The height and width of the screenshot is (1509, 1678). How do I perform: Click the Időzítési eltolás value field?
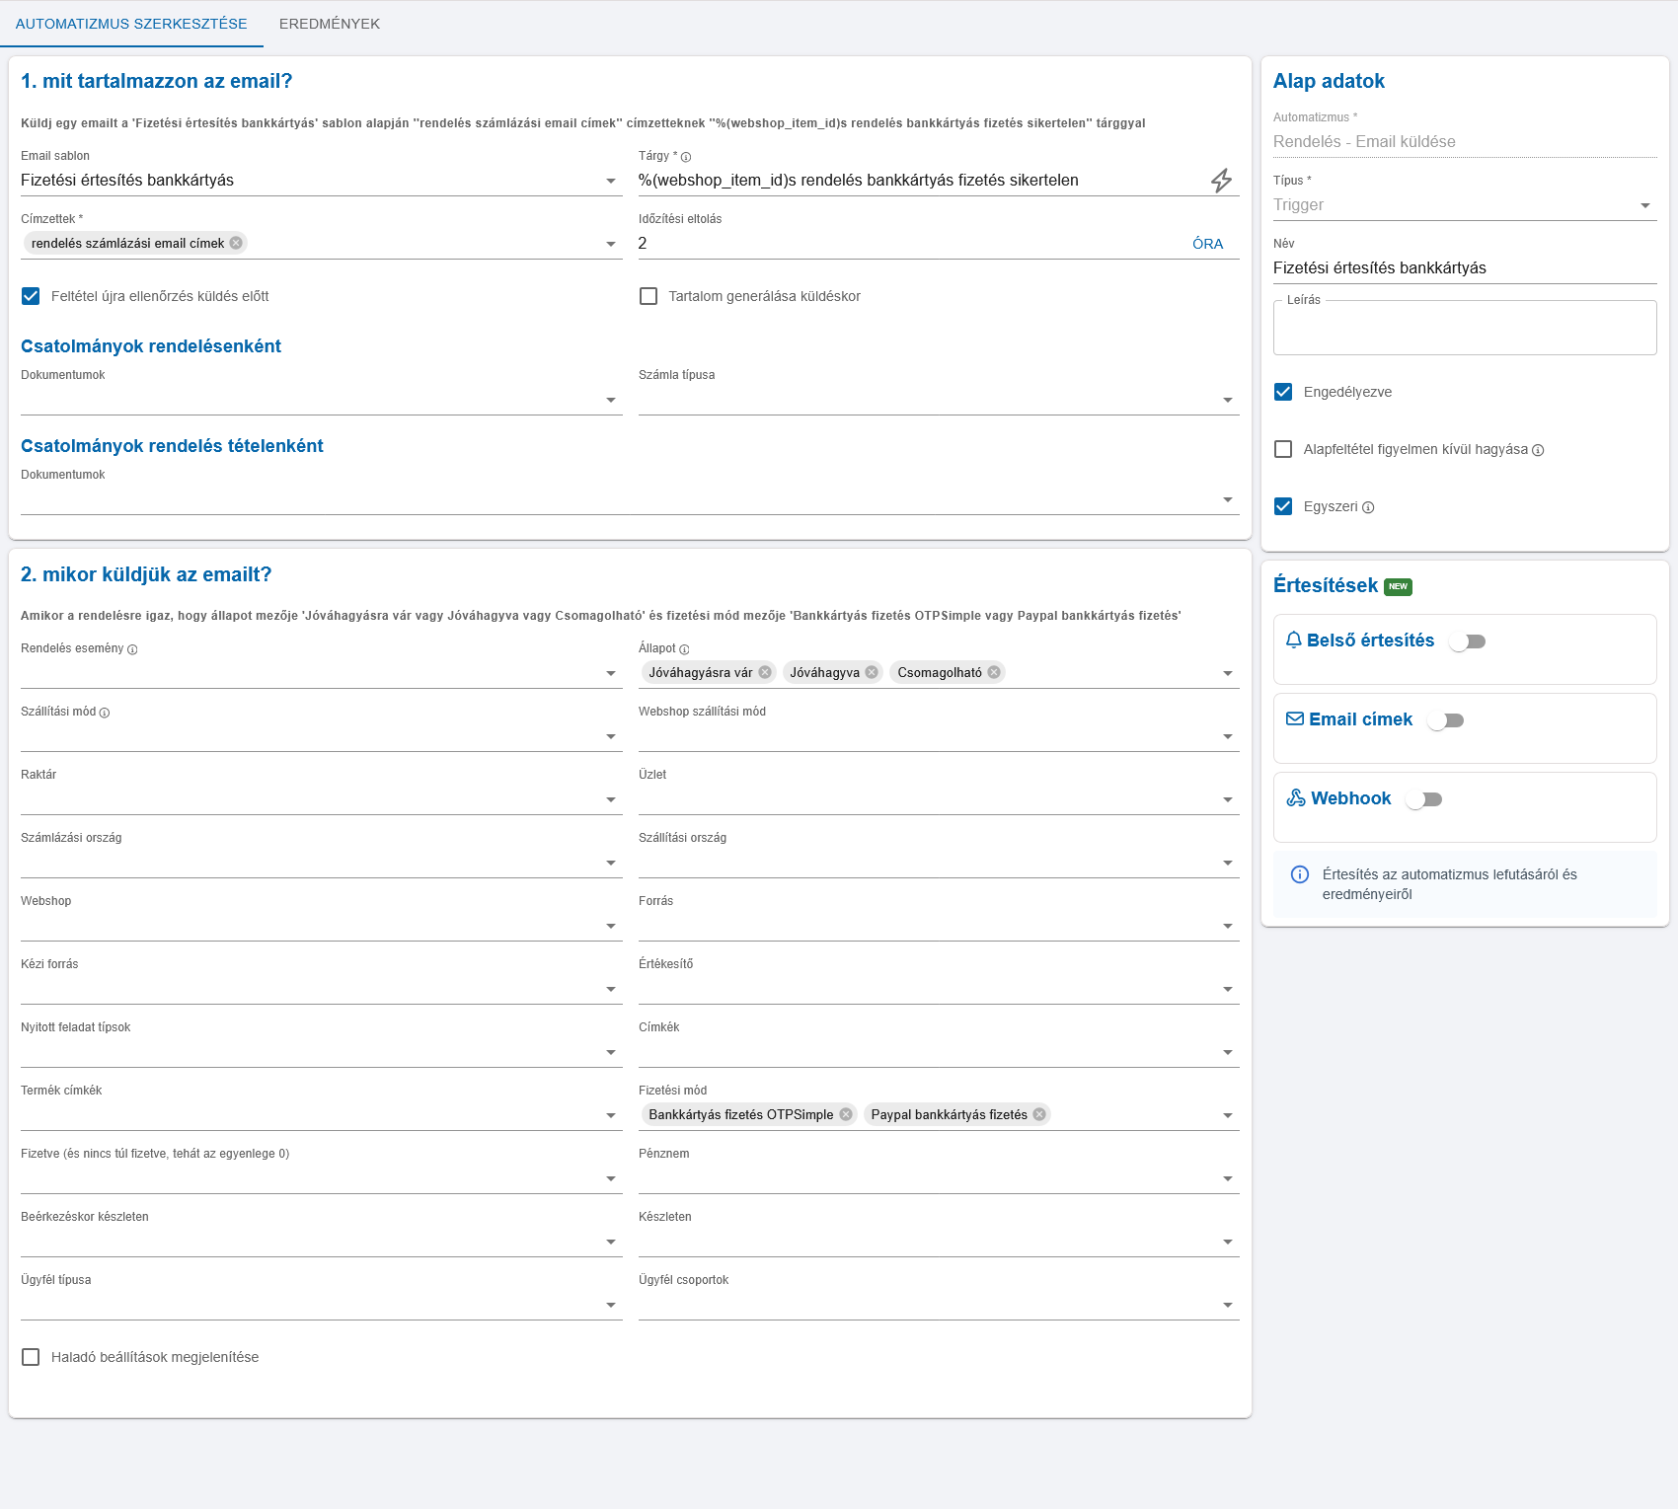[908, 244]
